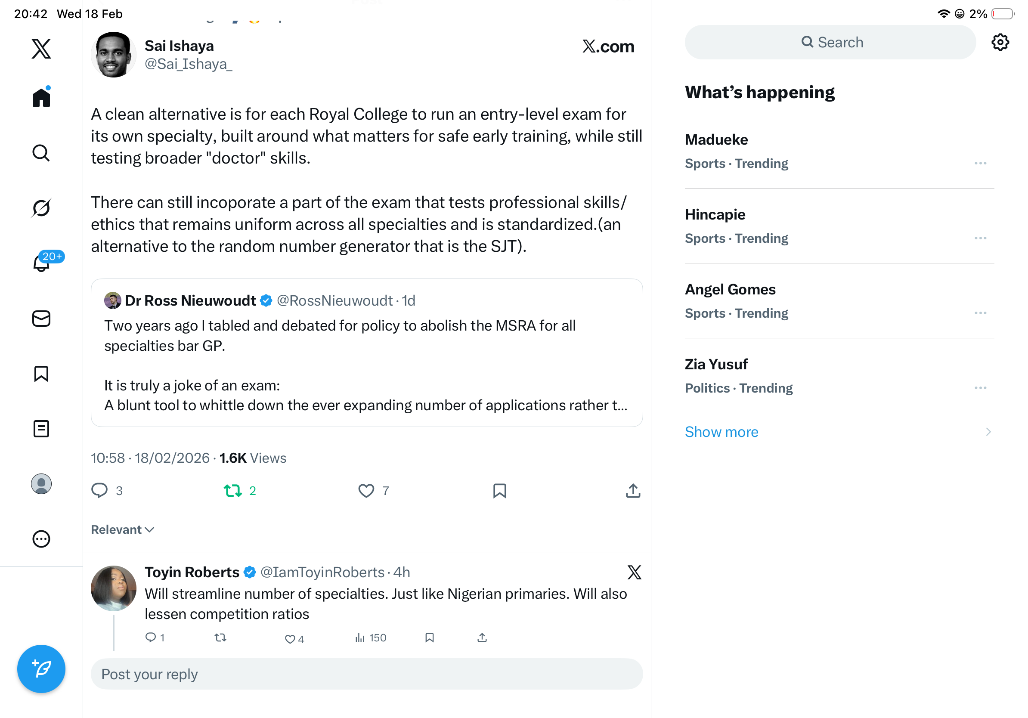Open more options for Madueke trend
Viewport: 1028px width, 718px height.
[x=980, y=164]
